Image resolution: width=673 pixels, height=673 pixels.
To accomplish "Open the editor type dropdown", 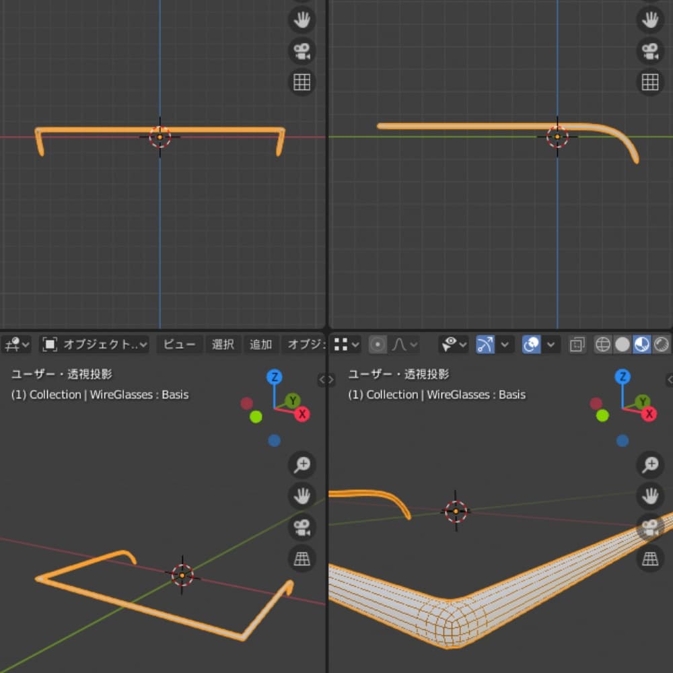I will tap(17, 345).
